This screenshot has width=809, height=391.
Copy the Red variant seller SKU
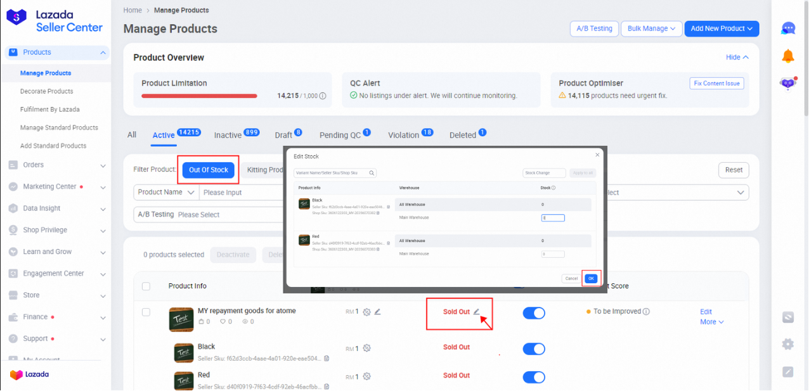tap(327, 387)
